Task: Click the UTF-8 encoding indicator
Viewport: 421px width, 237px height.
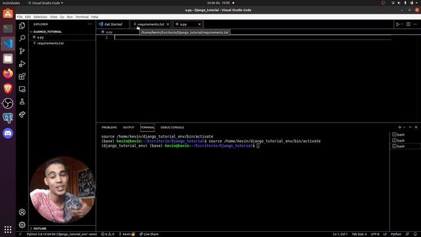Action: [x=375, y=234]
